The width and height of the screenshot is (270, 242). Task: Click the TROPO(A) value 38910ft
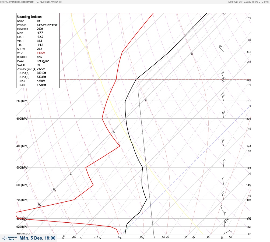41,73
